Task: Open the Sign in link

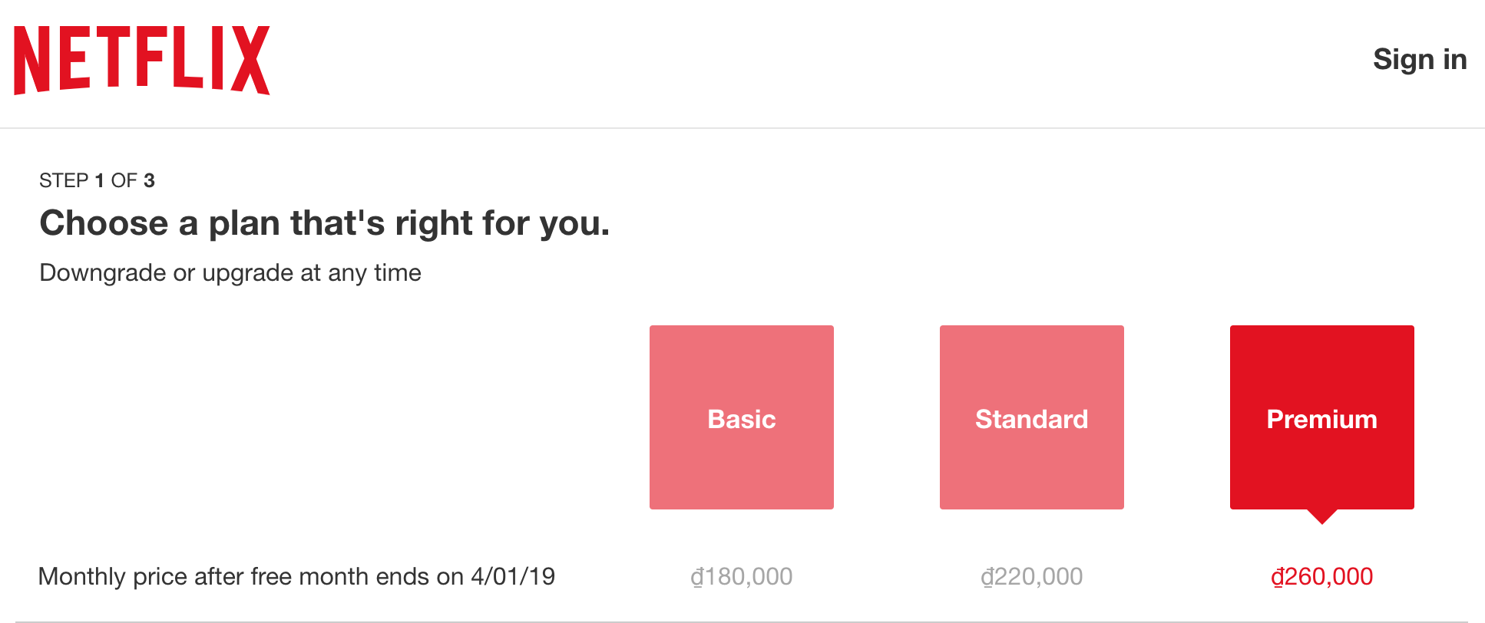Action: pos(1420,60)
